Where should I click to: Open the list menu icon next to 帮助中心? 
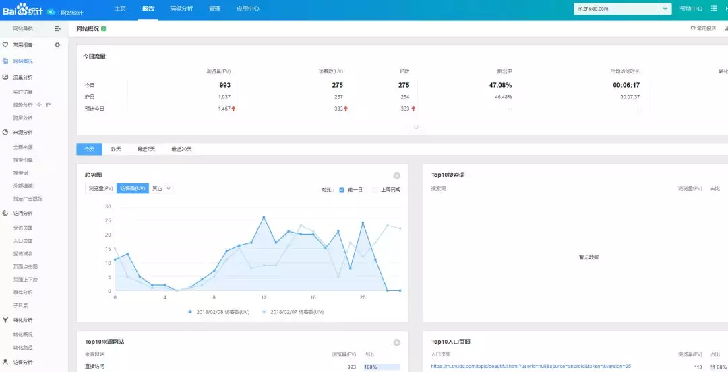pyautogui.click(x=714, y=8)
